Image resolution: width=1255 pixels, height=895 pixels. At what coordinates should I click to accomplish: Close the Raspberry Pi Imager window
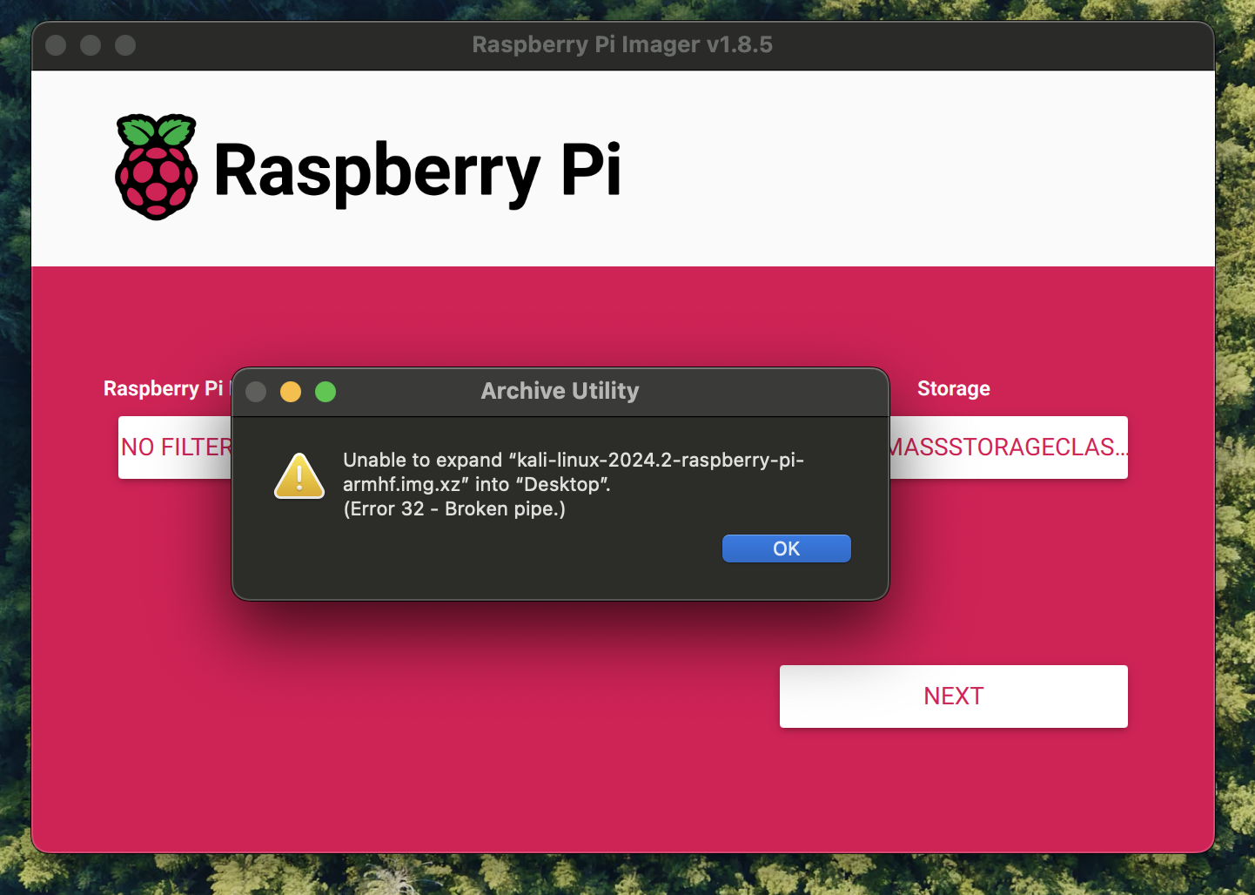[56, 45]
